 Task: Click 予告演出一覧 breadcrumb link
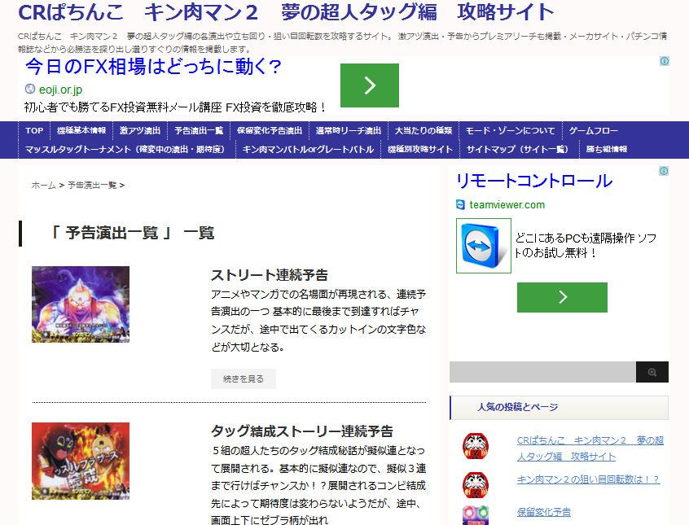coord(92,186)
